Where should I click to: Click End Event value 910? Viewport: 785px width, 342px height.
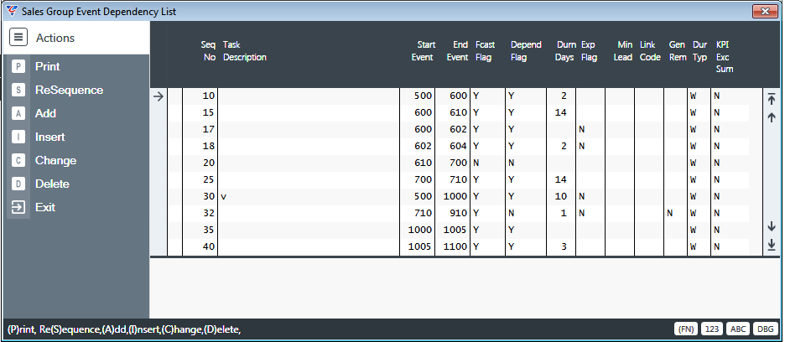(x=458, y=213)
